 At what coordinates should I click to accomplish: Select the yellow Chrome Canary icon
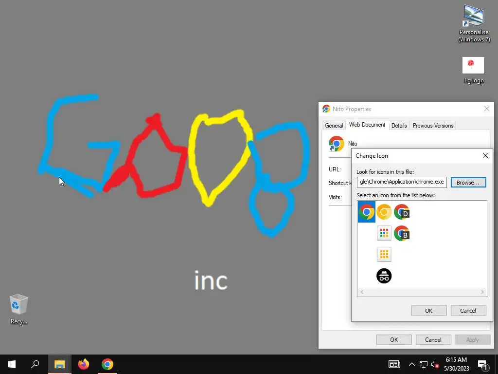(x=384, y=212)
